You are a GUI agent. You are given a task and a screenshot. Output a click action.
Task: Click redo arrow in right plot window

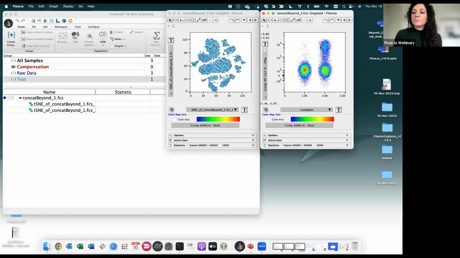(x=331, y=20)
